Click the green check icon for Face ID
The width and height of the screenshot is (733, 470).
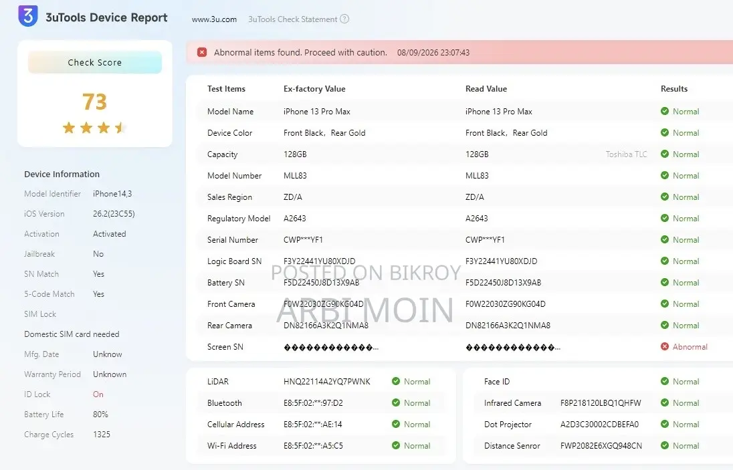tap(665, 381)
